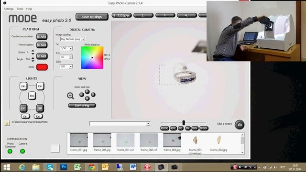The image size is (306, 172).
Task: Open the Tv shutter speed dropdown
Action: click(x=71, y=48)
